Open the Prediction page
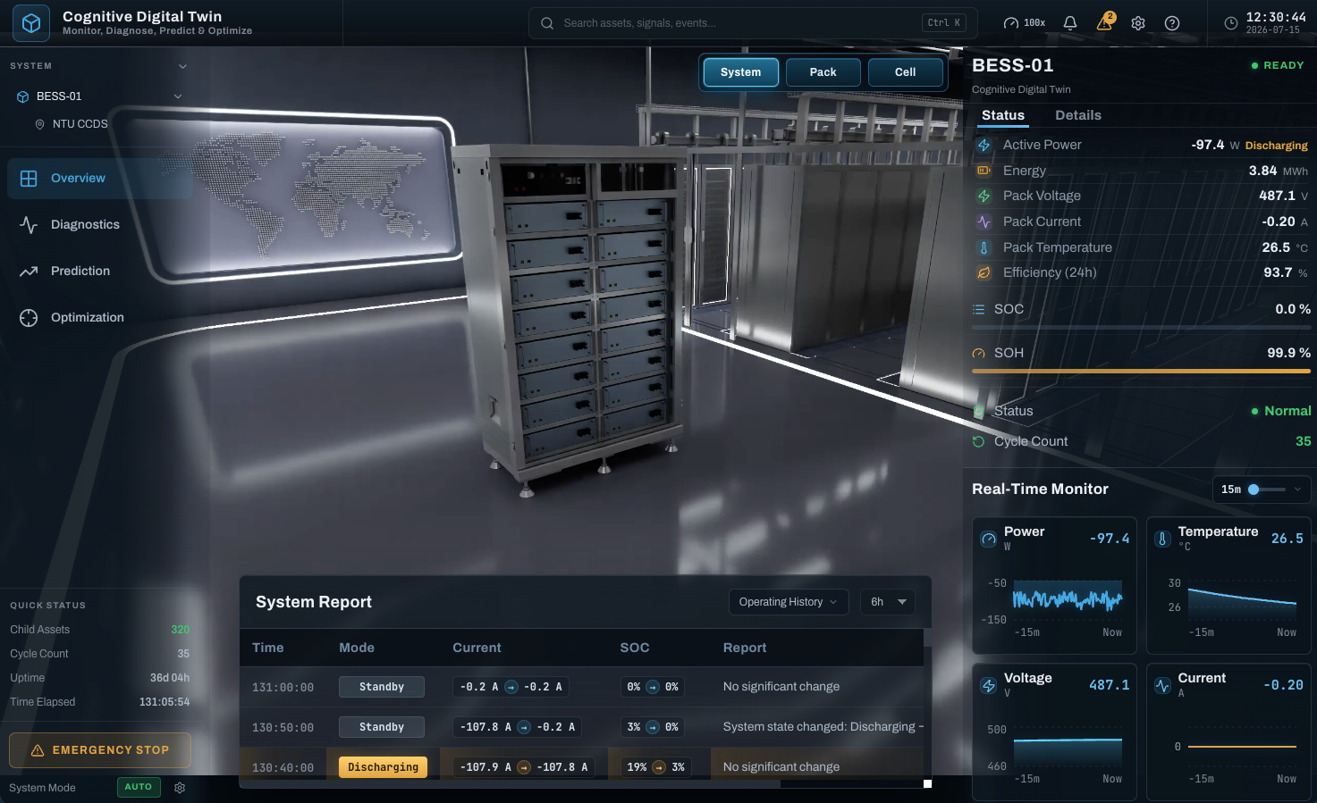 pyautogui.click(x=100, y=272)
